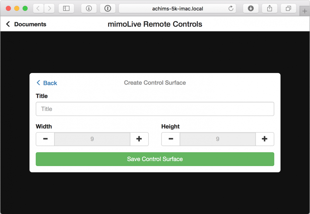Open the page info extension icon

[x=89, y=8]
